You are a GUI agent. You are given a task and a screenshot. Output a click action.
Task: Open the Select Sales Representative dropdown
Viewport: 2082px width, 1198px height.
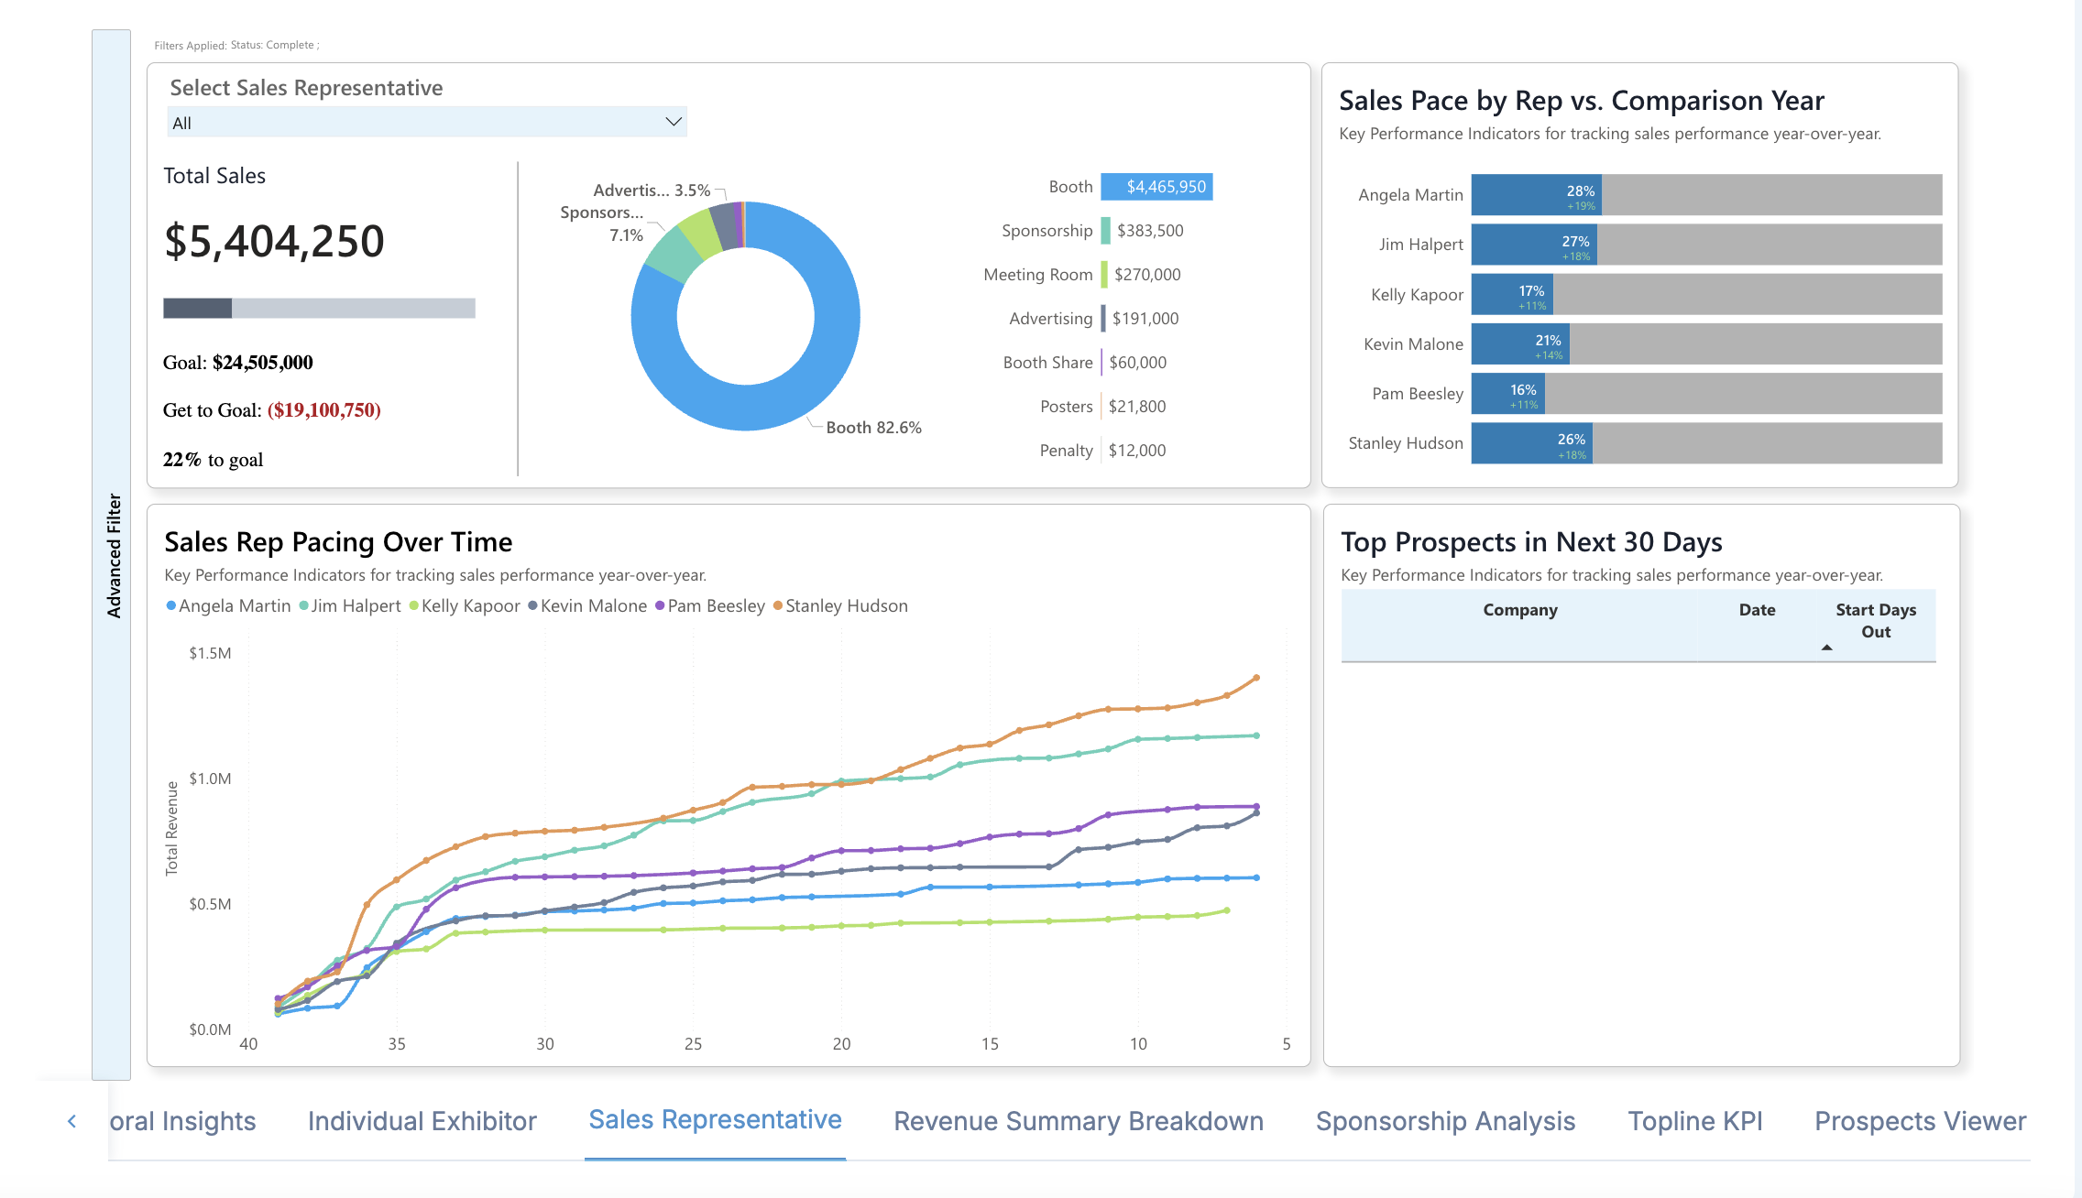(426, 123)
